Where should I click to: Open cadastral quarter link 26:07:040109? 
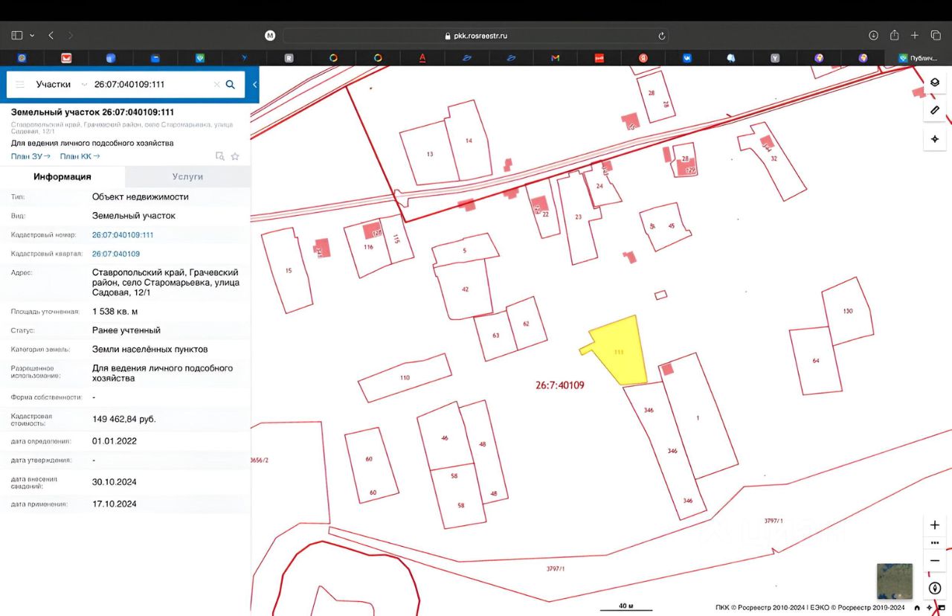(116, 254)
